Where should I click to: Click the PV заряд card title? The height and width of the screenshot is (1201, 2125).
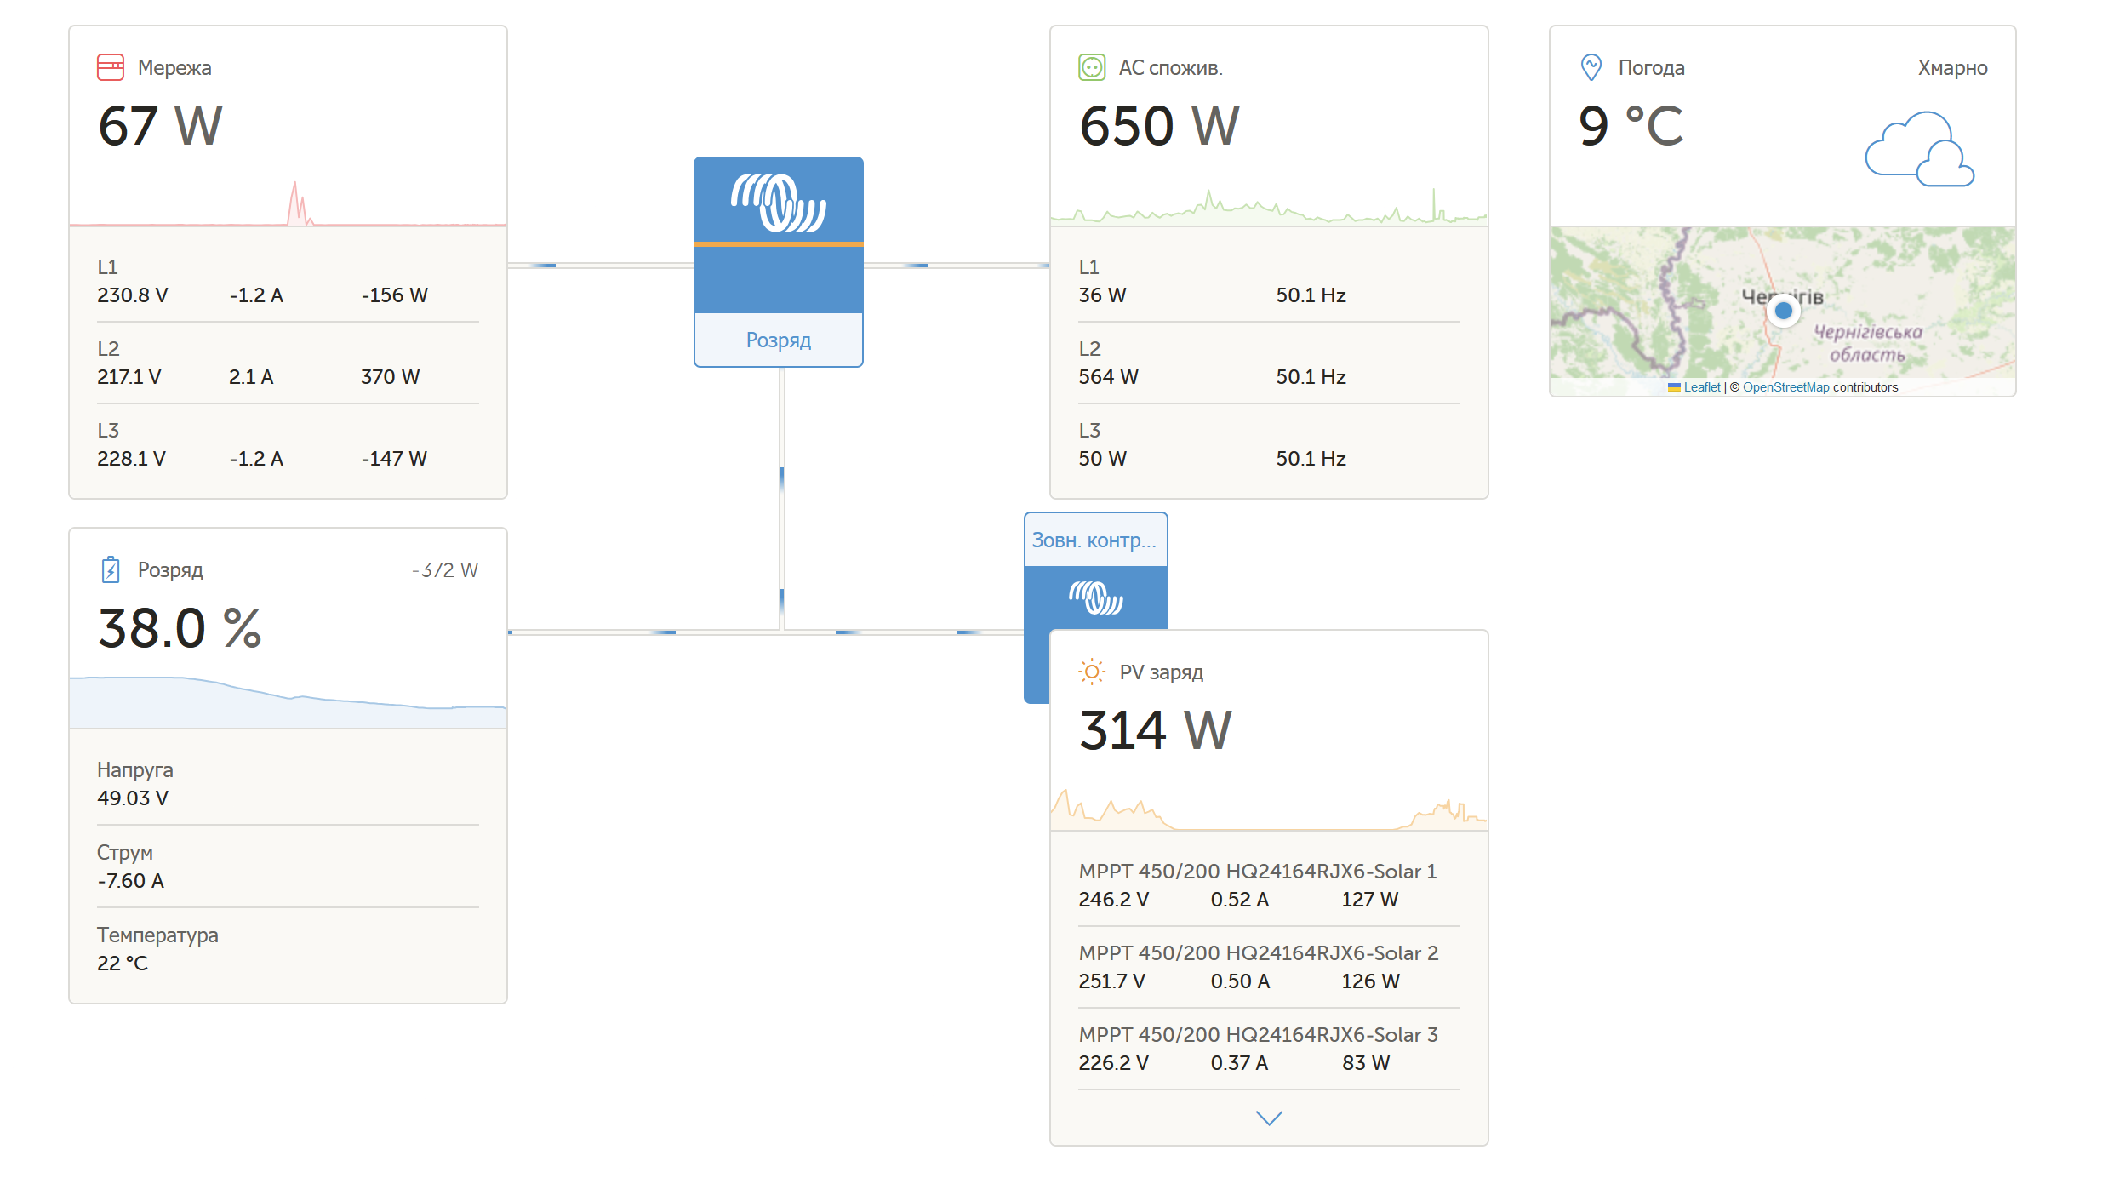(1161, 672)
